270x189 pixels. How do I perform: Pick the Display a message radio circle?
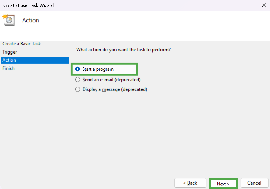coord(78,89)
